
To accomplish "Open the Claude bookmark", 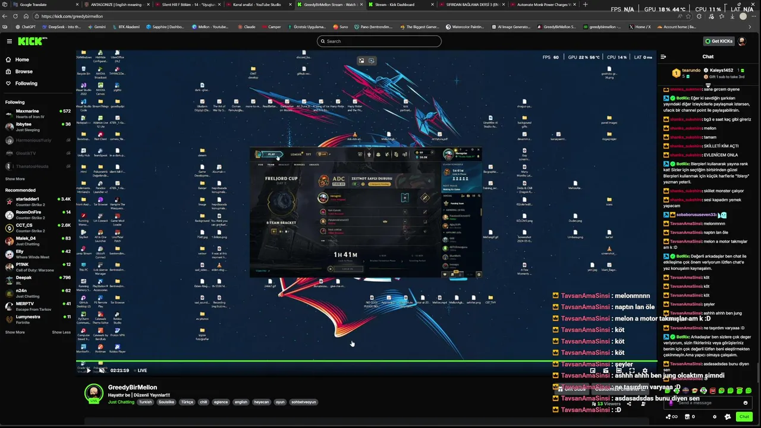I will pyautogui.click(x=246, y=27).
